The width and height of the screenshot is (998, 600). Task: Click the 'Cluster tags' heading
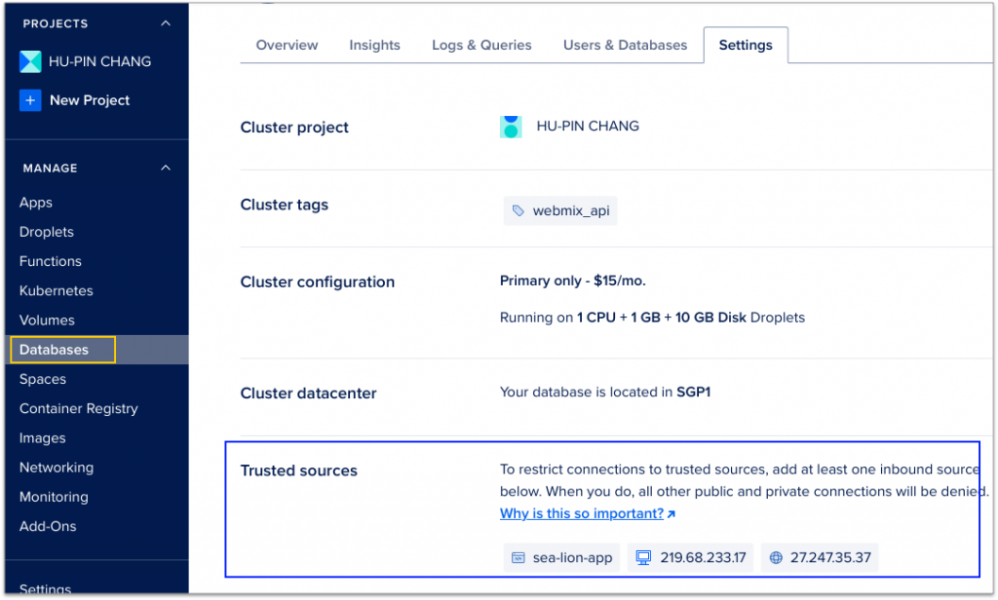click(x=284, y=205)
